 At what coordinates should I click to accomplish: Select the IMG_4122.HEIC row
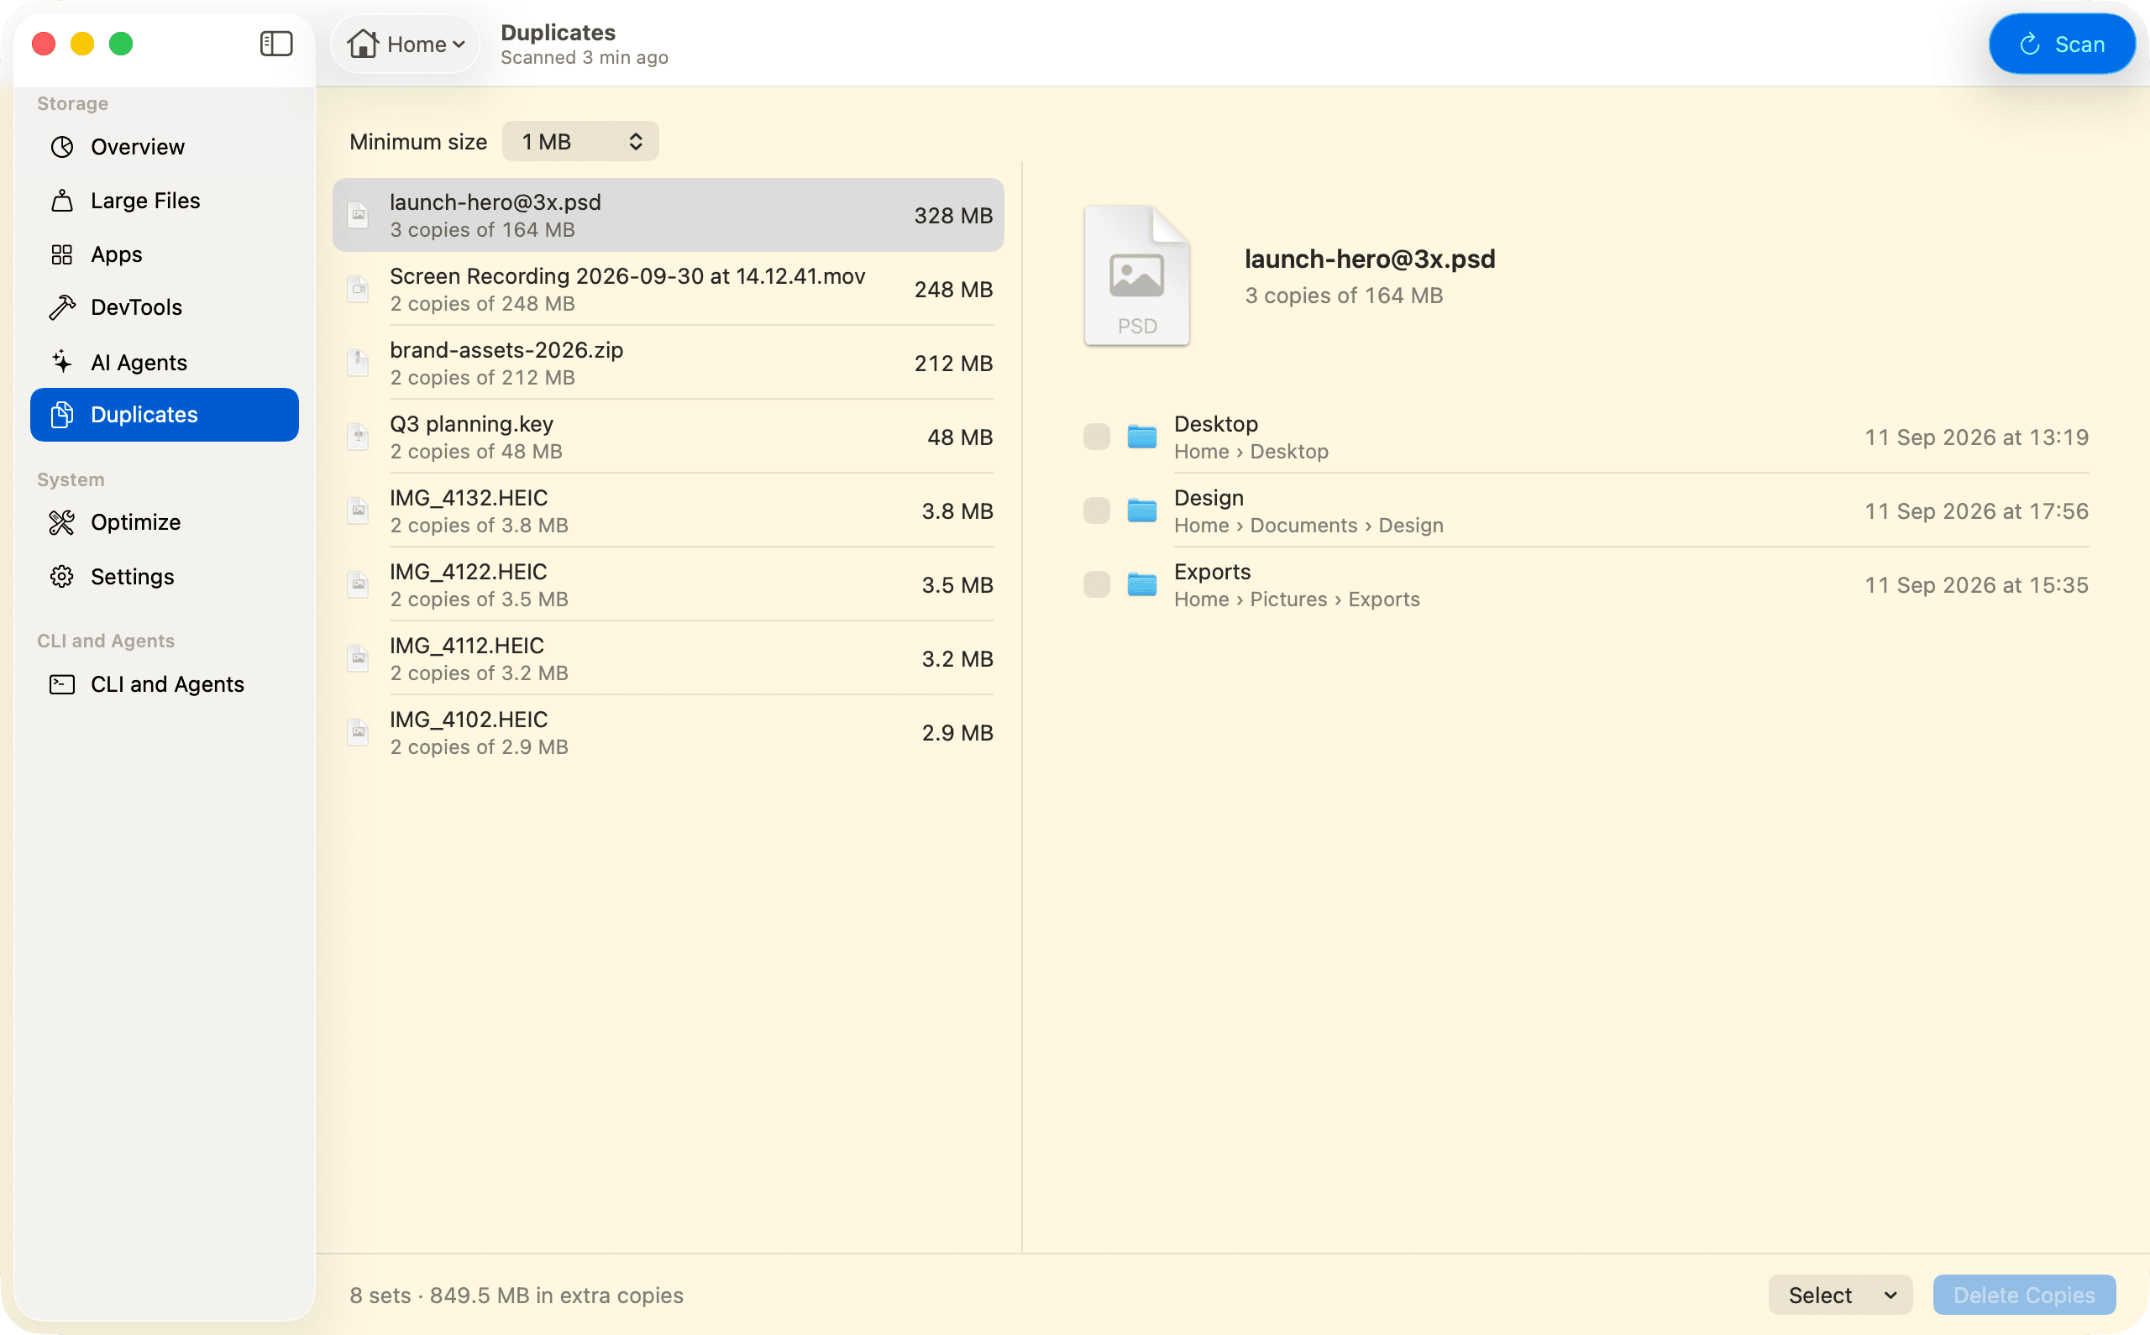[x=669, y=584]
